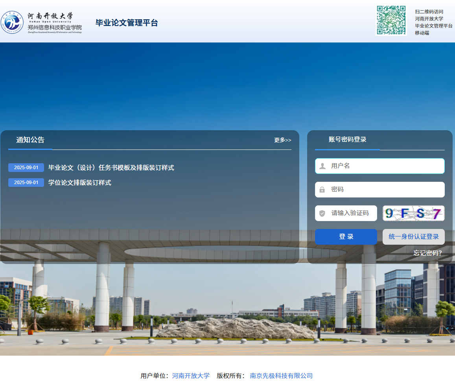Select the 通知公告 tab heading
Image resolution: width=455 pixels, height=382 pixels.
tap(30, 140)
